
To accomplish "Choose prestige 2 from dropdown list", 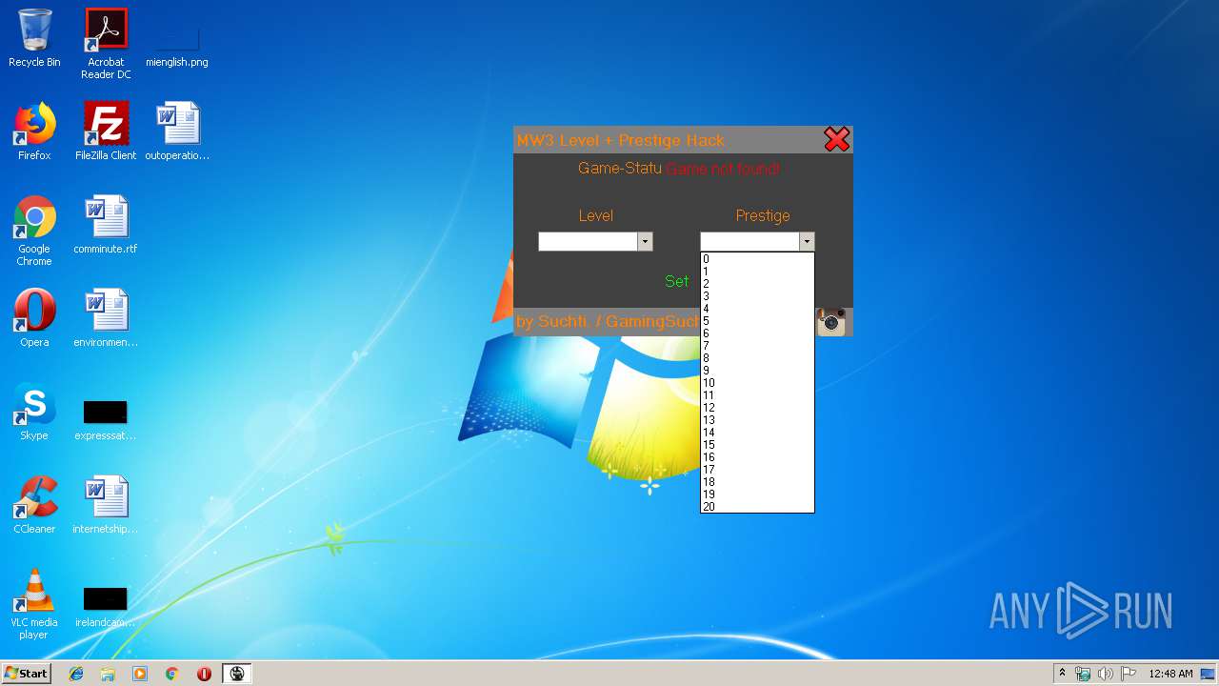I will [x=757, y=284].
